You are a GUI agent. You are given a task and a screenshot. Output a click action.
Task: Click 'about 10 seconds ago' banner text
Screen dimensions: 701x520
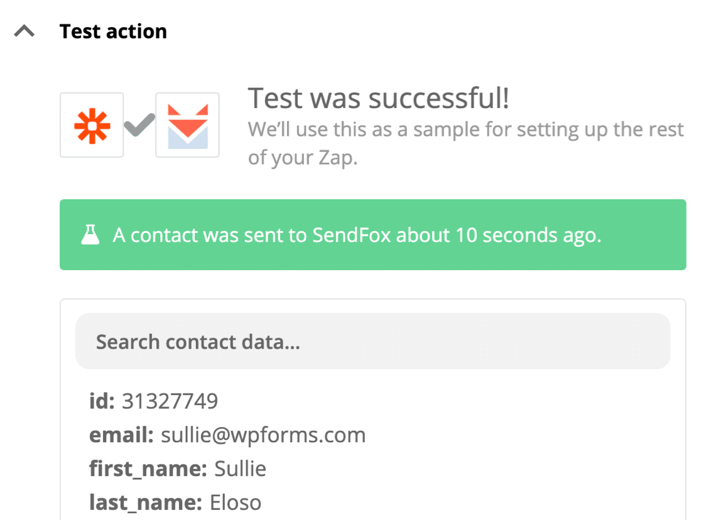click(499, 236)
